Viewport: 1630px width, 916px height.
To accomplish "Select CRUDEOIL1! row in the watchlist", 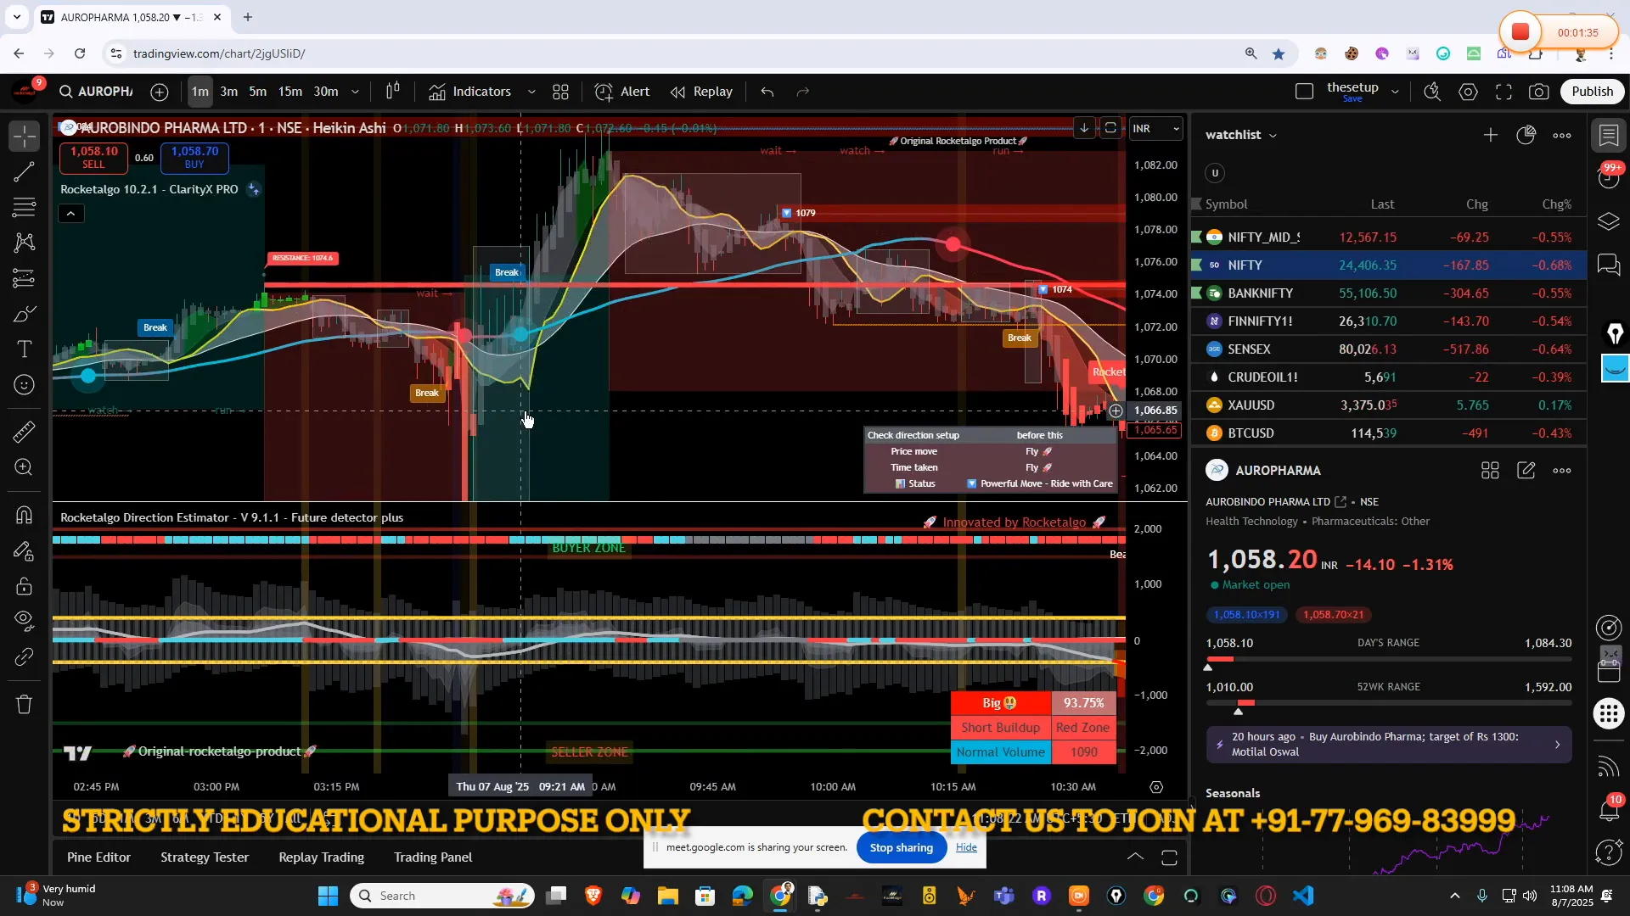I will [1388, 377].
